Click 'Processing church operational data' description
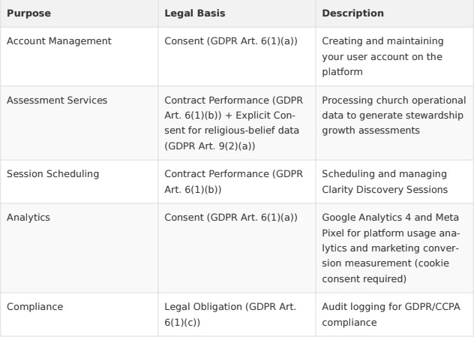Image resolution: width=474 pixels, height=337 pixels. [x=394, y=116]
